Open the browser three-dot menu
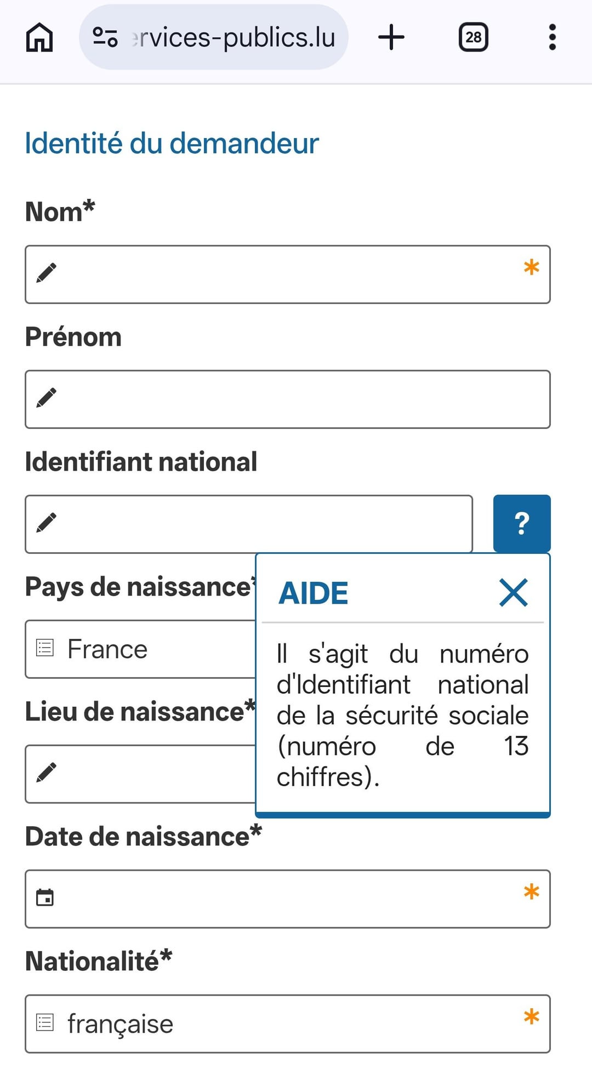 (x=552, y=37)
